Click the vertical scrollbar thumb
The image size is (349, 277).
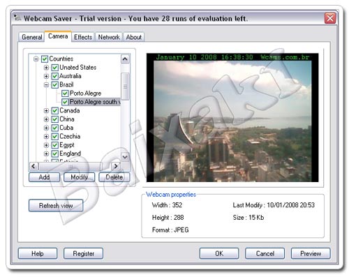125,87
